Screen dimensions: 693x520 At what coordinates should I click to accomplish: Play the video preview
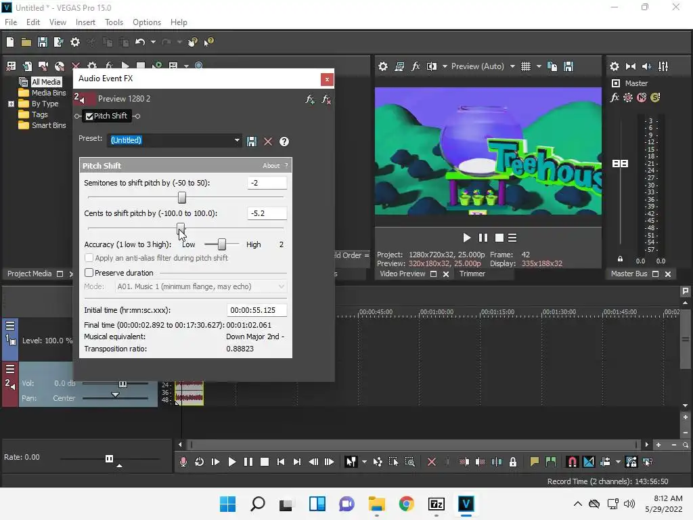(x=466, y=238)
